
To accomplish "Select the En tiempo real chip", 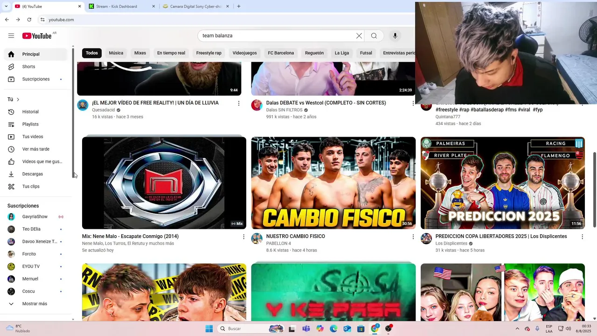I will (171, 53).
